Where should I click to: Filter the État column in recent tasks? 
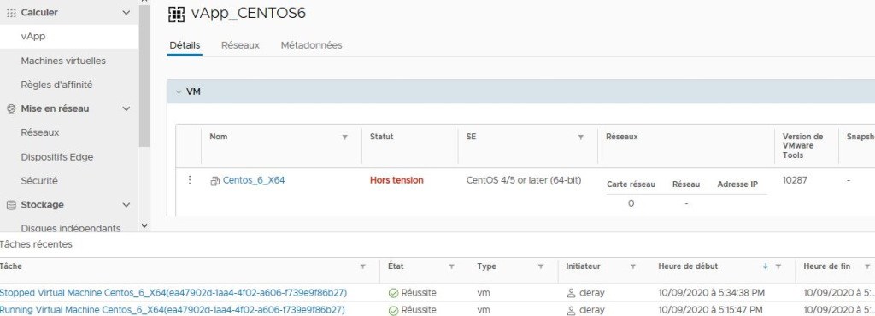(452, 267)
